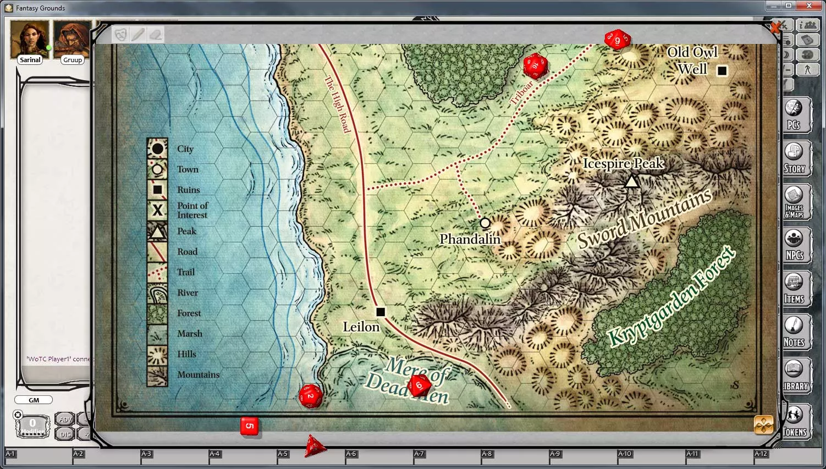The width and height of the screenshot is (826, 469).
Task: Open the party sheet info icon
Action: 807,25
